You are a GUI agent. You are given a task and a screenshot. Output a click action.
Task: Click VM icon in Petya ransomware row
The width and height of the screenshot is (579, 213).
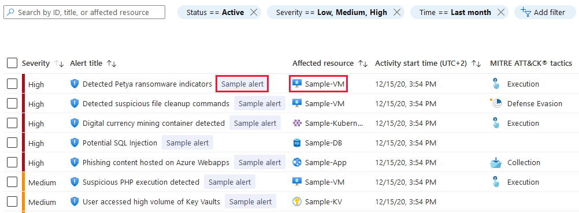[x=297, y=84]
